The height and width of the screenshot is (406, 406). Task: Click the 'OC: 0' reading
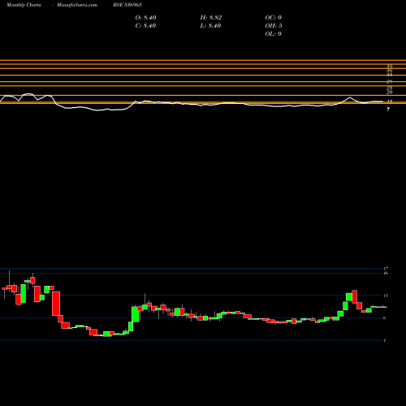pyautogui.click(x=274, y=18)
